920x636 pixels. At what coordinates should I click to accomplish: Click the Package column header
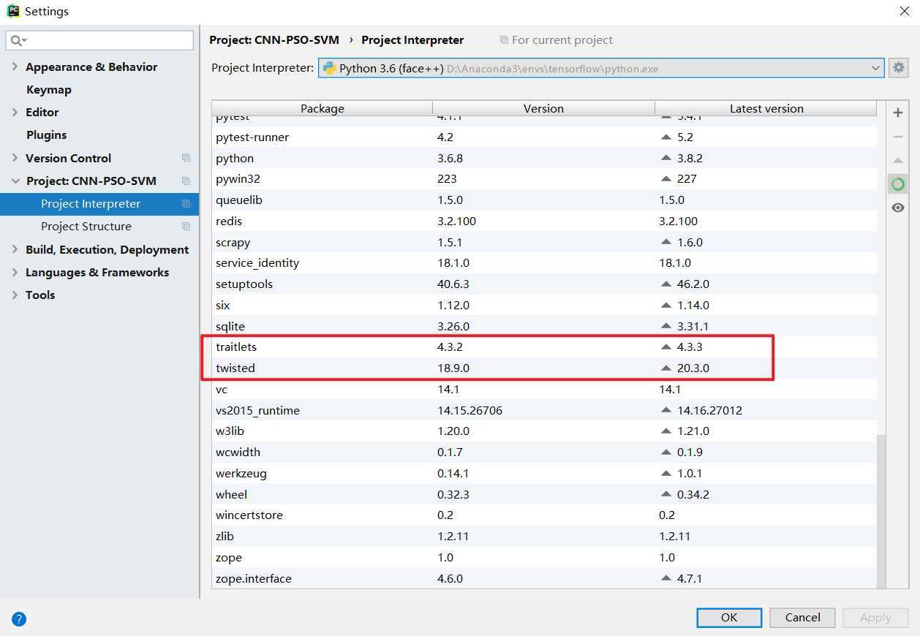323,108
